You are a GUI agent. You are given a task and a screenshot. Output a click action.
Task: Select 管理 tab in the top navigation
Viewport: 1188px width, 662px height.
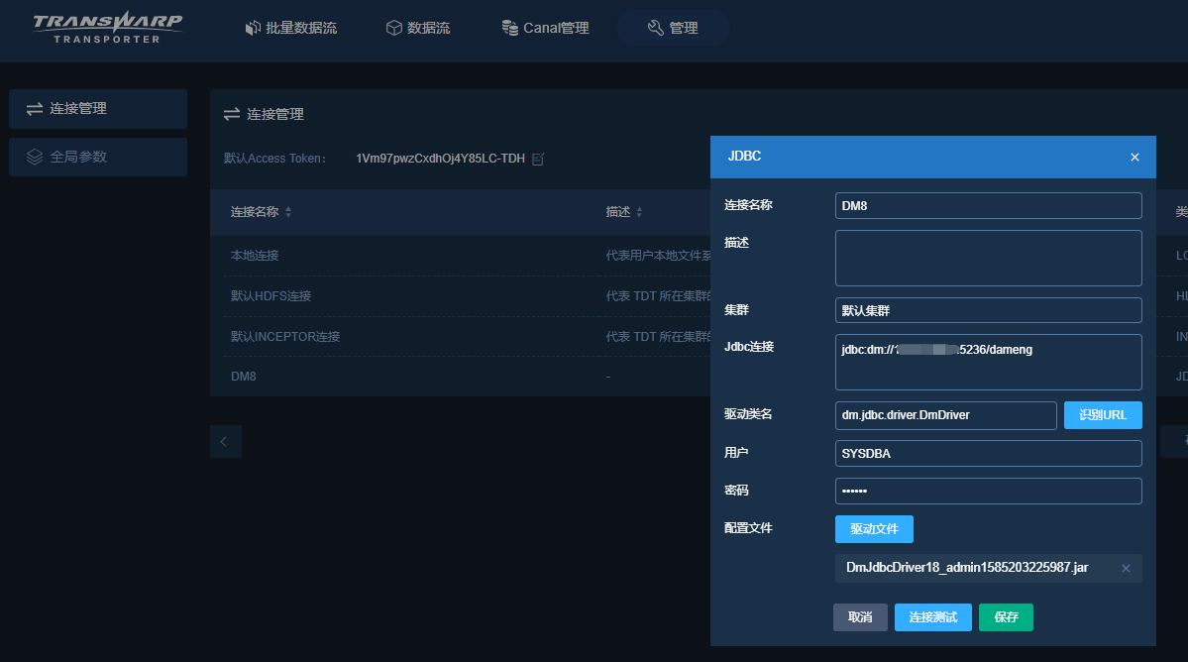(673, 28)
